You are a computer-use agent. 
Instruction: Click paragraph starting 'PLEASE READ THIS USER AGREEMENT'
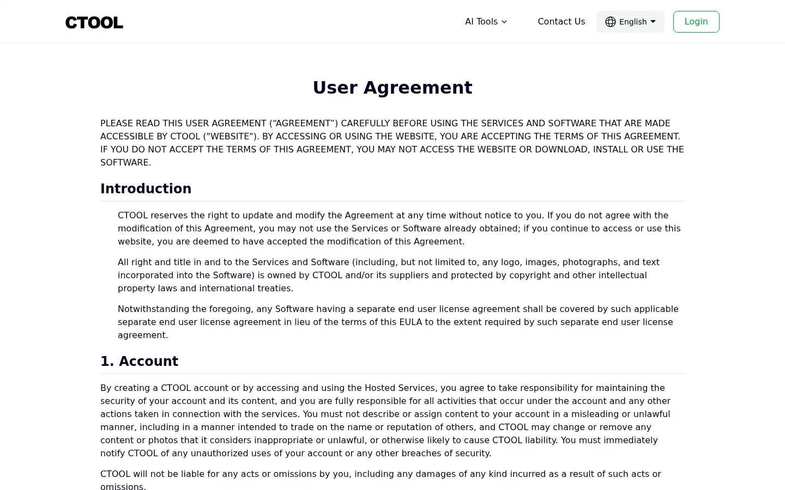pos(392,143)
